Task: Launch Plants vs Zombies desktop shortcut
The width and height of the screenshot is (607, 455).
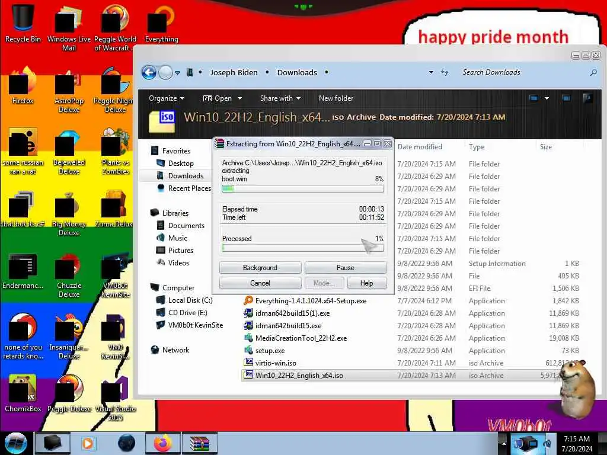Action: click(116, 152)
